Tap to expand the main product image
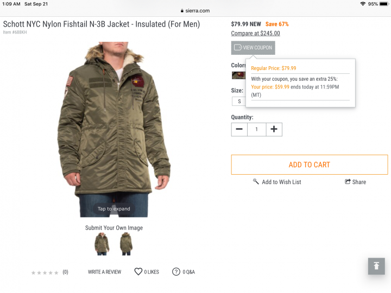This screenshot has height=293, width=391. 113,129
